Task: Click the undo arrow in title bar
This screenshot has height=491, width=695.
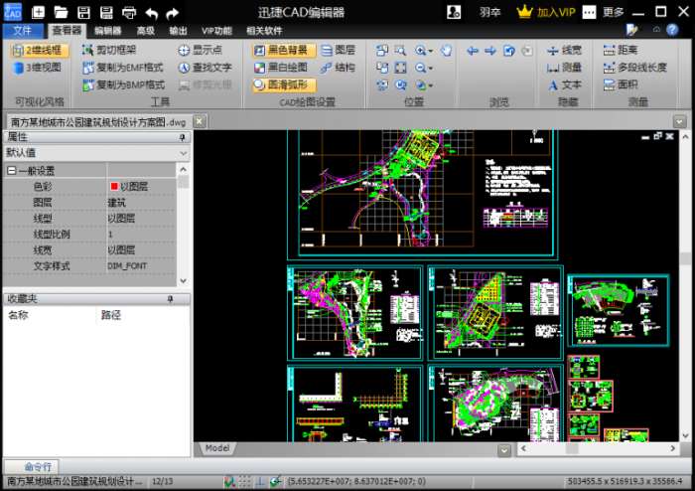Action: (152, 13)
